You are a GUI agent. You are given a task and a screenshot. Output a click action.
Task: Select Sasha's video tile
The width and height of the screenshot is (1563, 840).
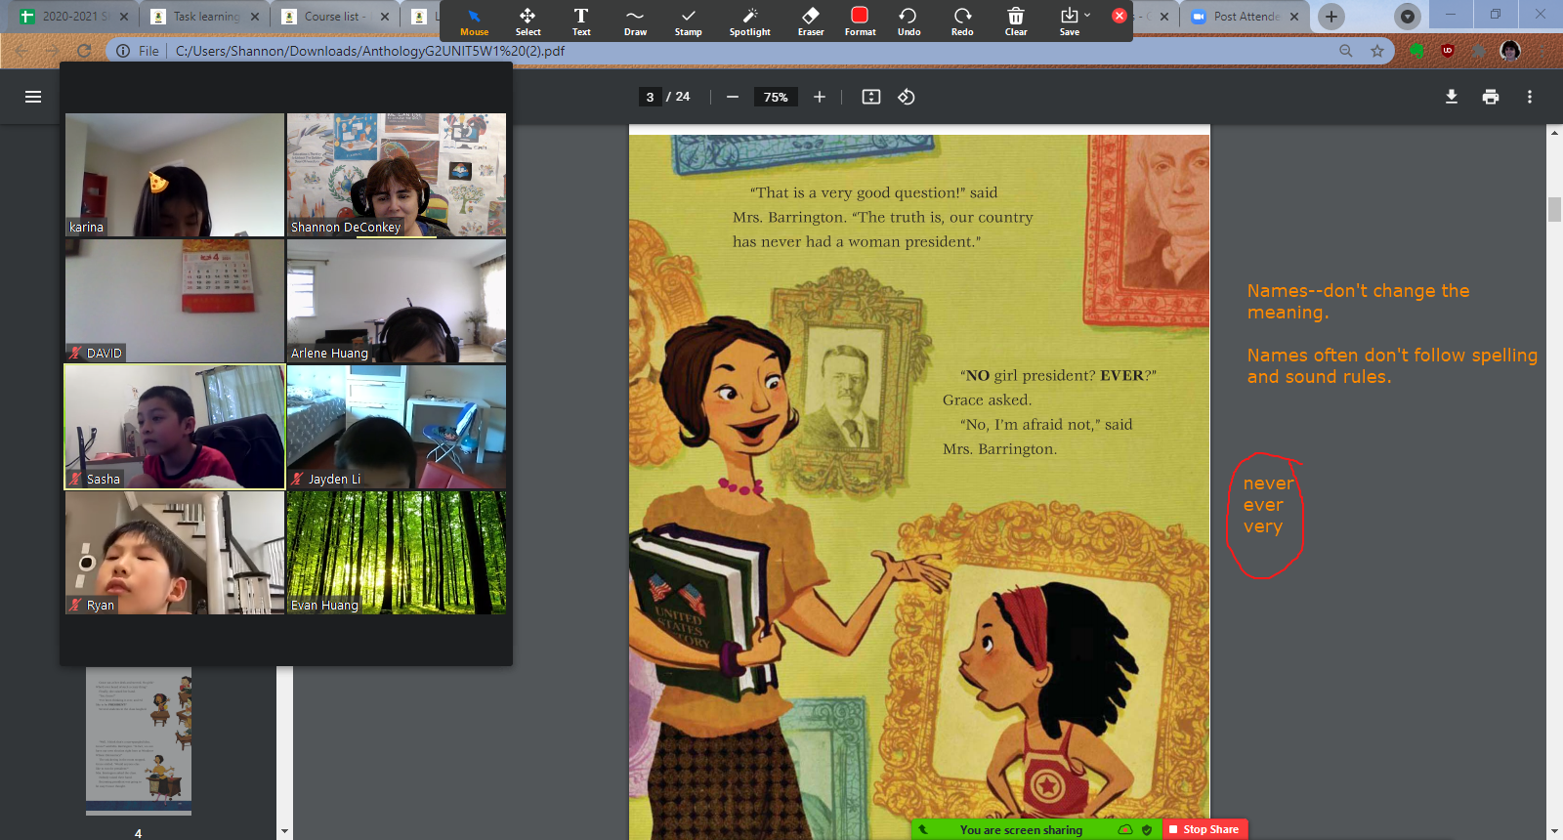tap(175, 427)
